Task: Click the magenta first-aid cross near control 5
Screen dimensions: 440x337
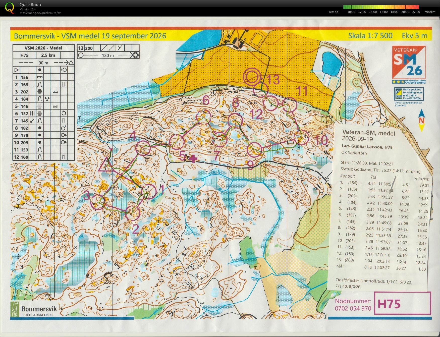Action: (x=193, y=158)
